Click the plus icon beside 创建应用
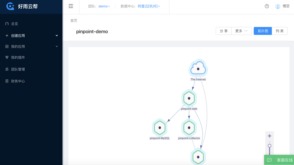This screenshot has width=294, height=165. (x=7, y=35)
